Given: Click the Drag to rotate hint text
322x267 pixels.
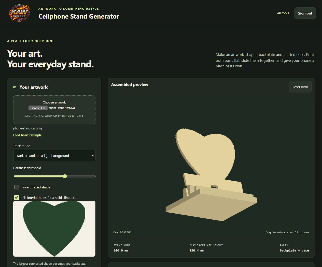Looking at the screenshot, I should (x=287, y=232).
